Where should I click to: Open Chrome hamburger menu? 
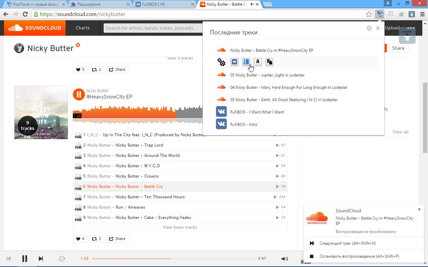pyautogui.click(x=422, y=14)
